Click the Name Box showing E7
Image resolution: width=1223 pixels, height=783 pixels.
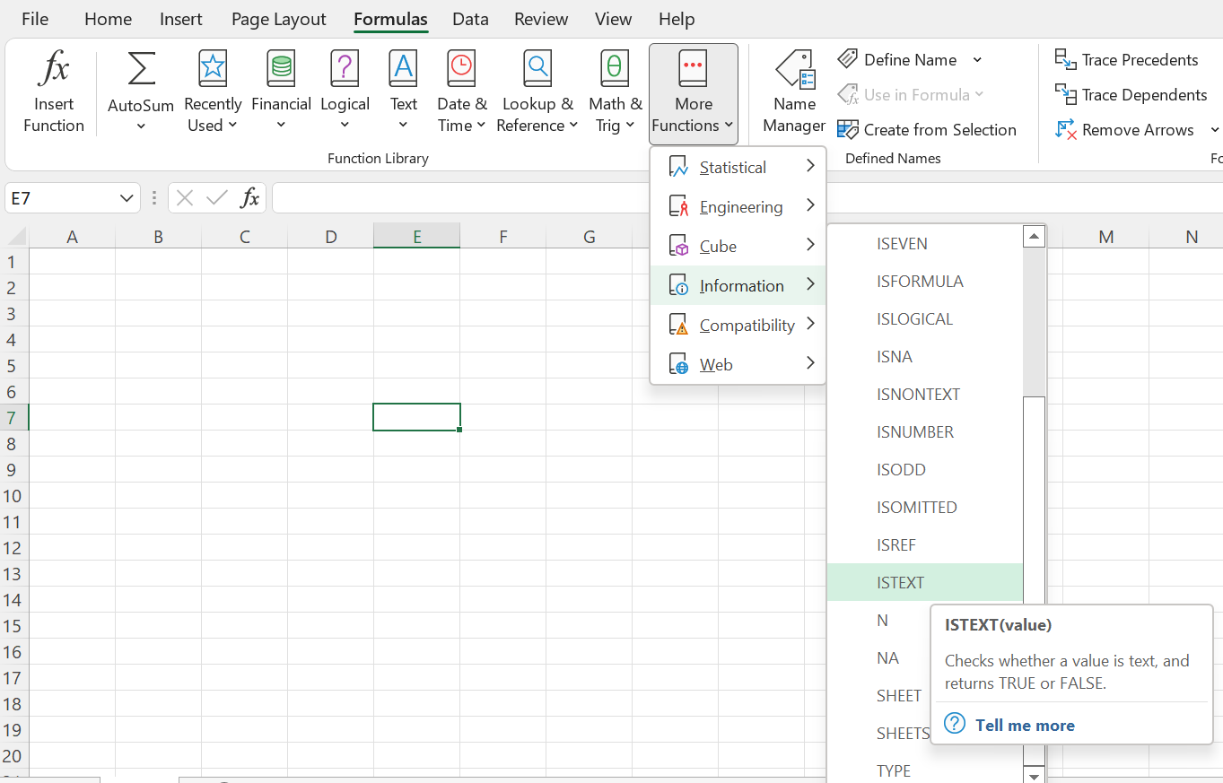pos(61,198)
